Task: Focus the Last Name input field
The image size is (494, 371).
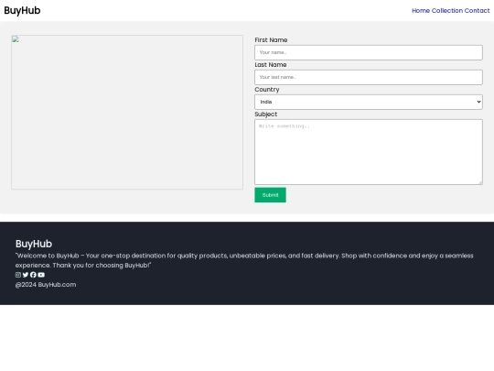Action: (369, 77)
